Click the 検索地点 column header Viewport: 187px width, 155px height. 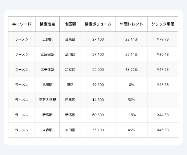tap(48, 24)
